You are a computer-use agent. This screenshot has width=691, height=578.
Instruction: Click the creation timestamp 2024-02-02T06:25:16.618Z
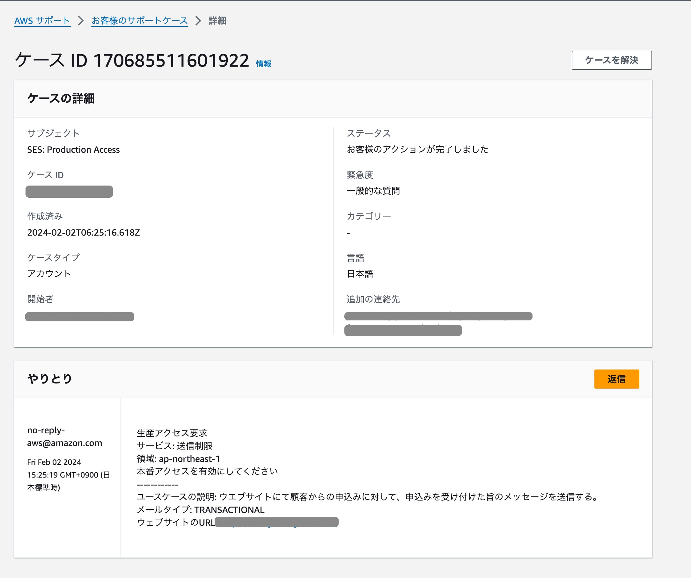pos(84,233)
